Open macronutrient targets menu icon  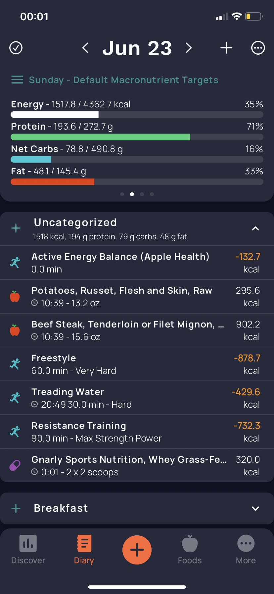coord(17,80)
